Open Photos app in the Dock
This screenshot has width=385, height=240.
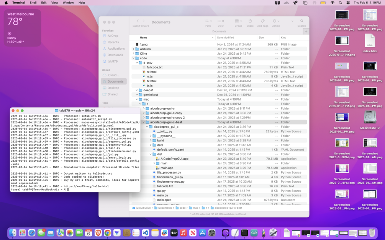coord(70,233)
